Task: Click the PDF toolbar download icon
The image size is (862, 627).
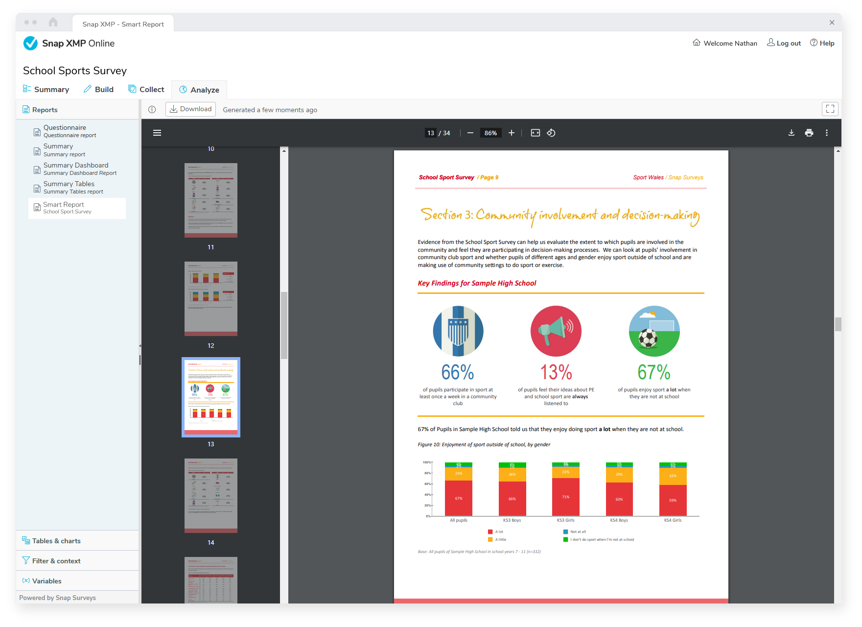Action: click(x=791, y=133)
